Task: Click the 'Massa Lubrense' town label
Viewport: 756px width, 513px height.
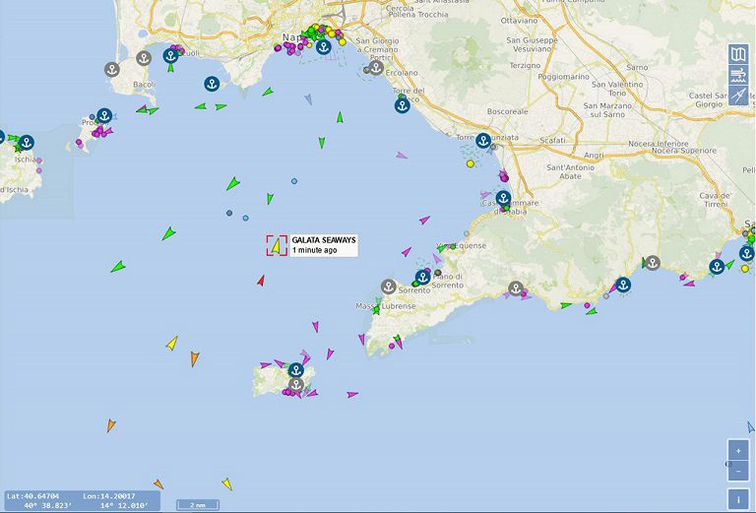Action: click(386, 306)
